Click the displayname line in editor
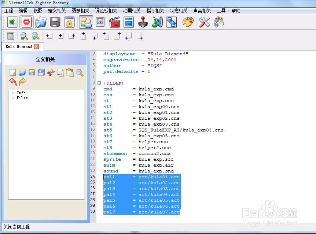The height and width of the screenshot is (234, 316). pyautogui.click(x=146, y=54)
